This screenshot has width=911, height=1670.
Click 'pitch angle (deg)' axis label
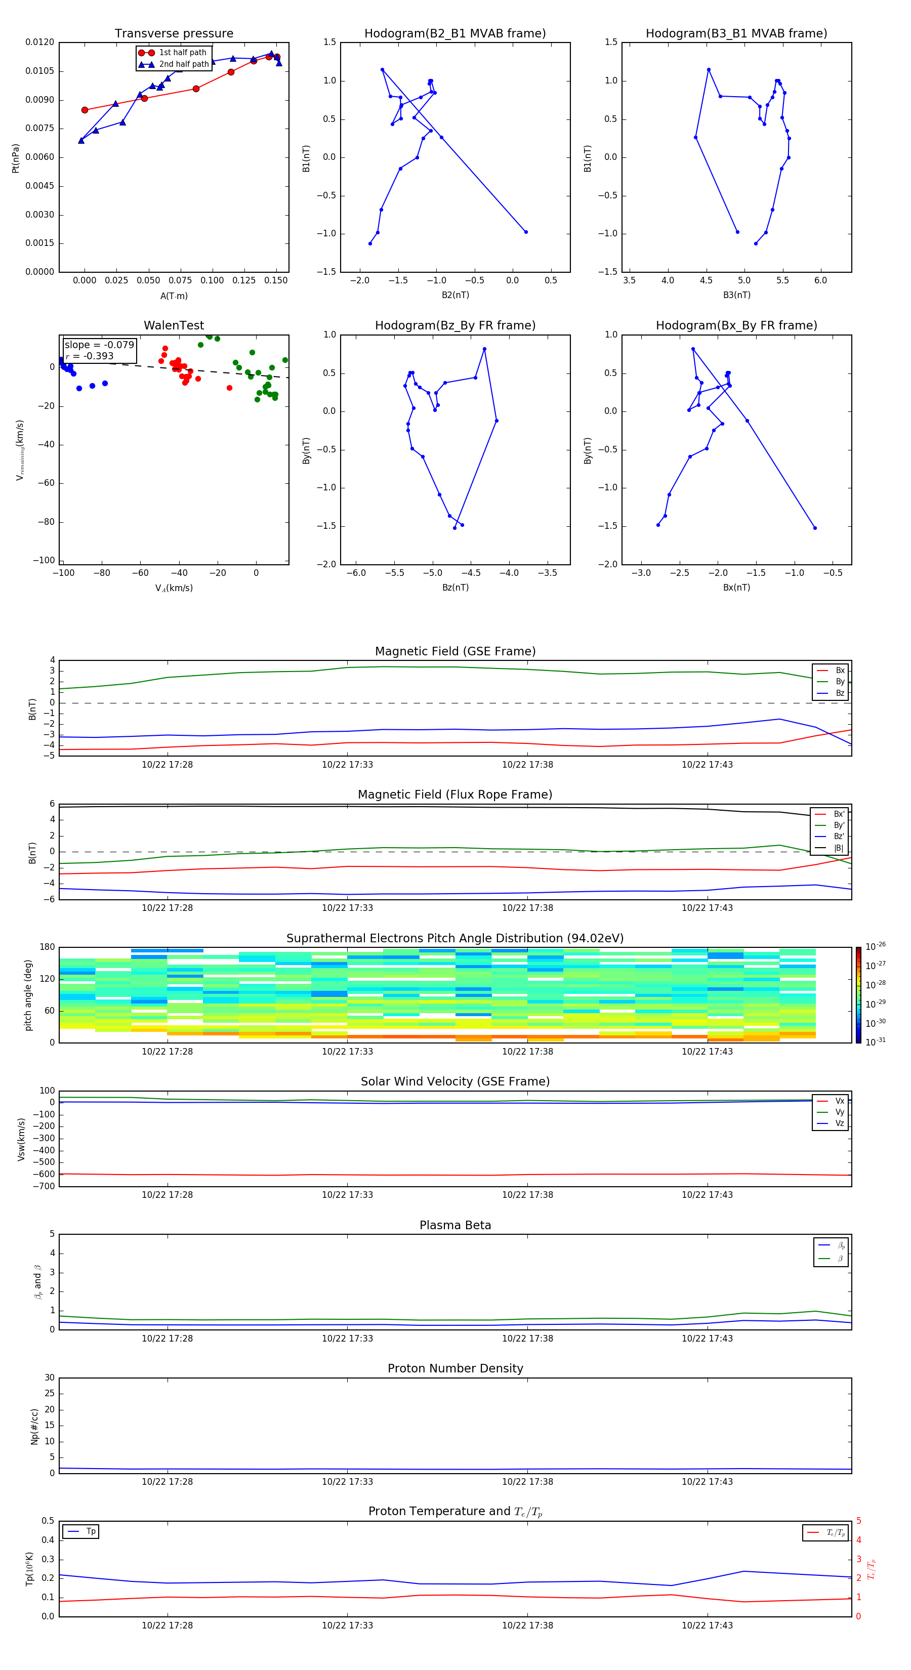click(x=28, y=995)
